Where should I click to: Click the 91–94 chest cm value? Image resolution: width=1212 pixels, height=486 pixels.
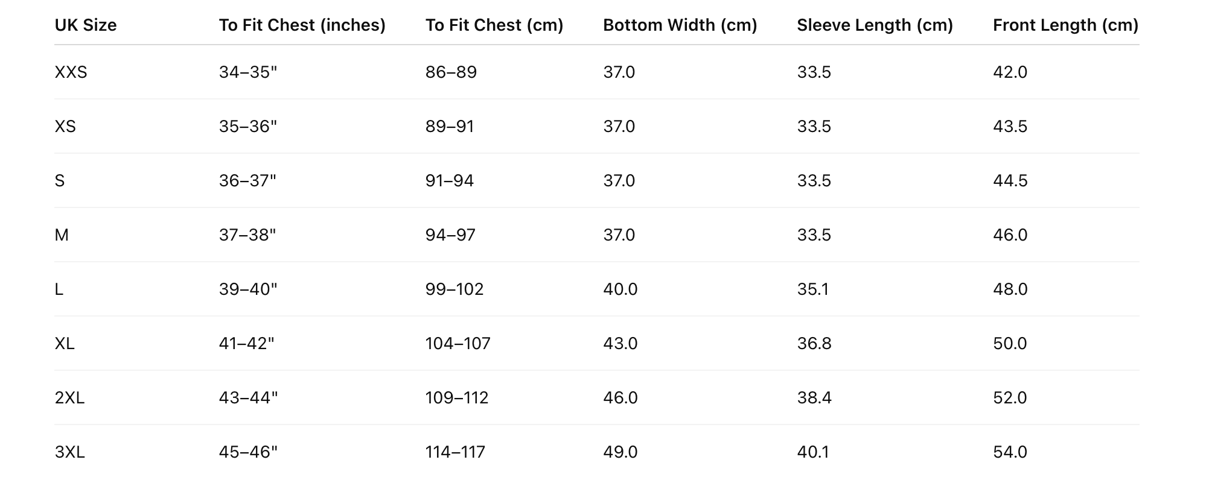[x=449, y=181]
